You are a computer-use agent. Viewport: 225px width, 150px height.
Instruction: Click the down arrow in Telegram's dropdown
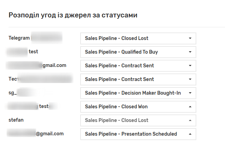point(190,38)
